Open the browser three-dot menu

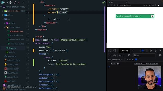161,5
